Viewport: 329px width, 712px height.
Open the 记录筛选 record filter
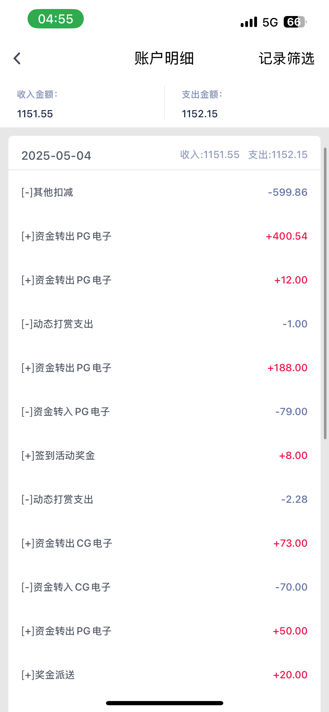(286, 58)
